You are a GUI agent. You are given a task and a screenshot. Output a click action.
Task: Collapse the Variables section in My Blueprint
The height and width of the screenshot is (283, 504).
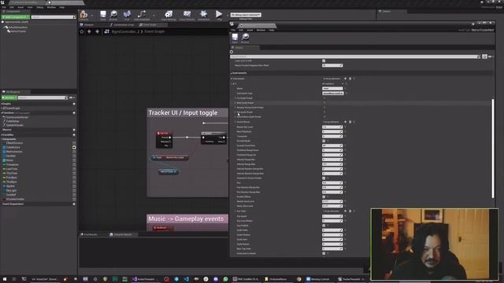tap(2, 134)
